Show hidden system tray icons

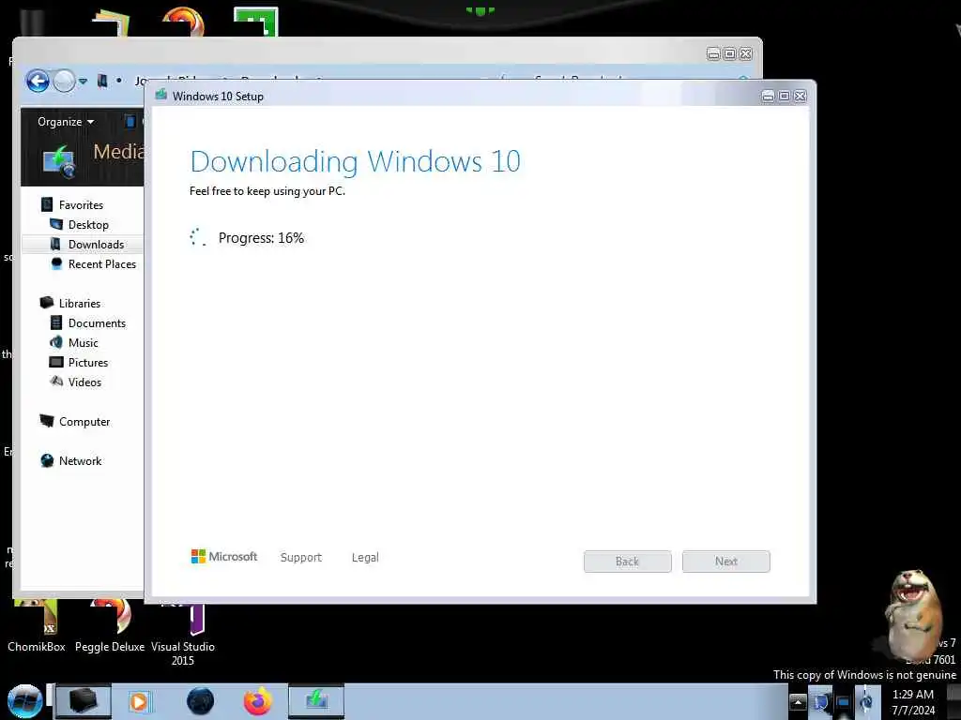click(x=798, y=702)
